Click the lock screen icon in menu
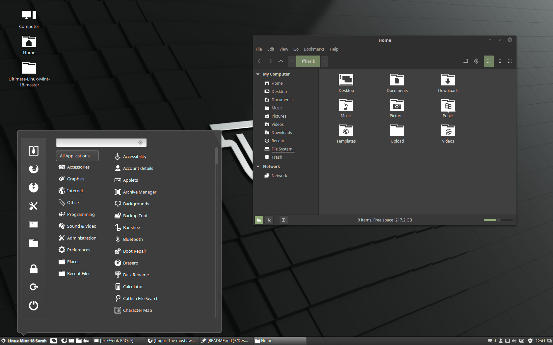Viewport: 553px width, 345px height. pyautogui.click(x=34, y=269)
